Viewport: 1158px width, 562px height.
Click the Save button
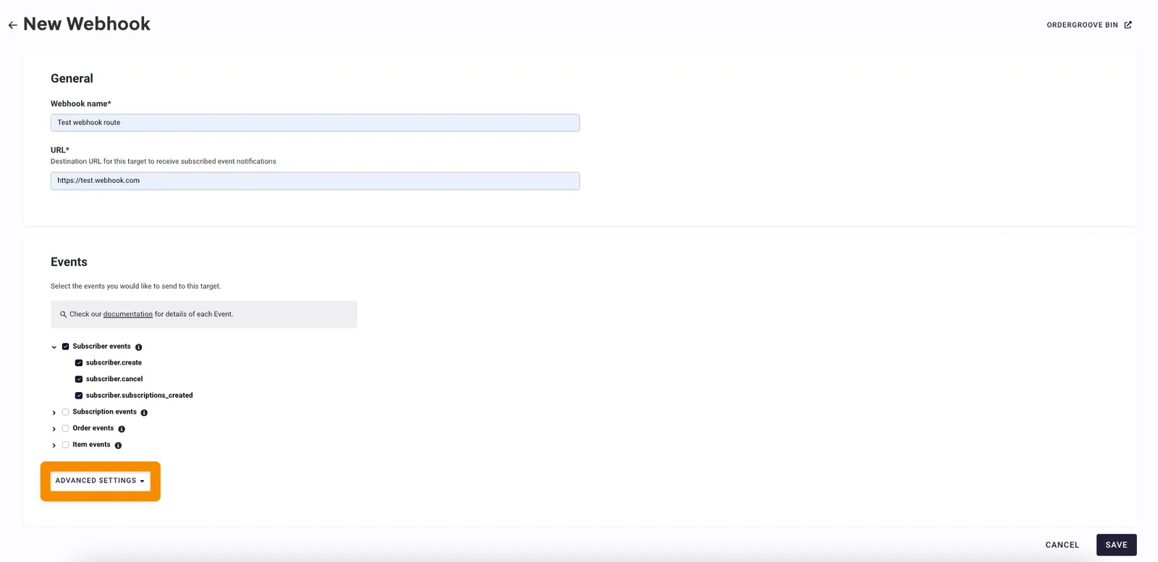(1116, 545)
